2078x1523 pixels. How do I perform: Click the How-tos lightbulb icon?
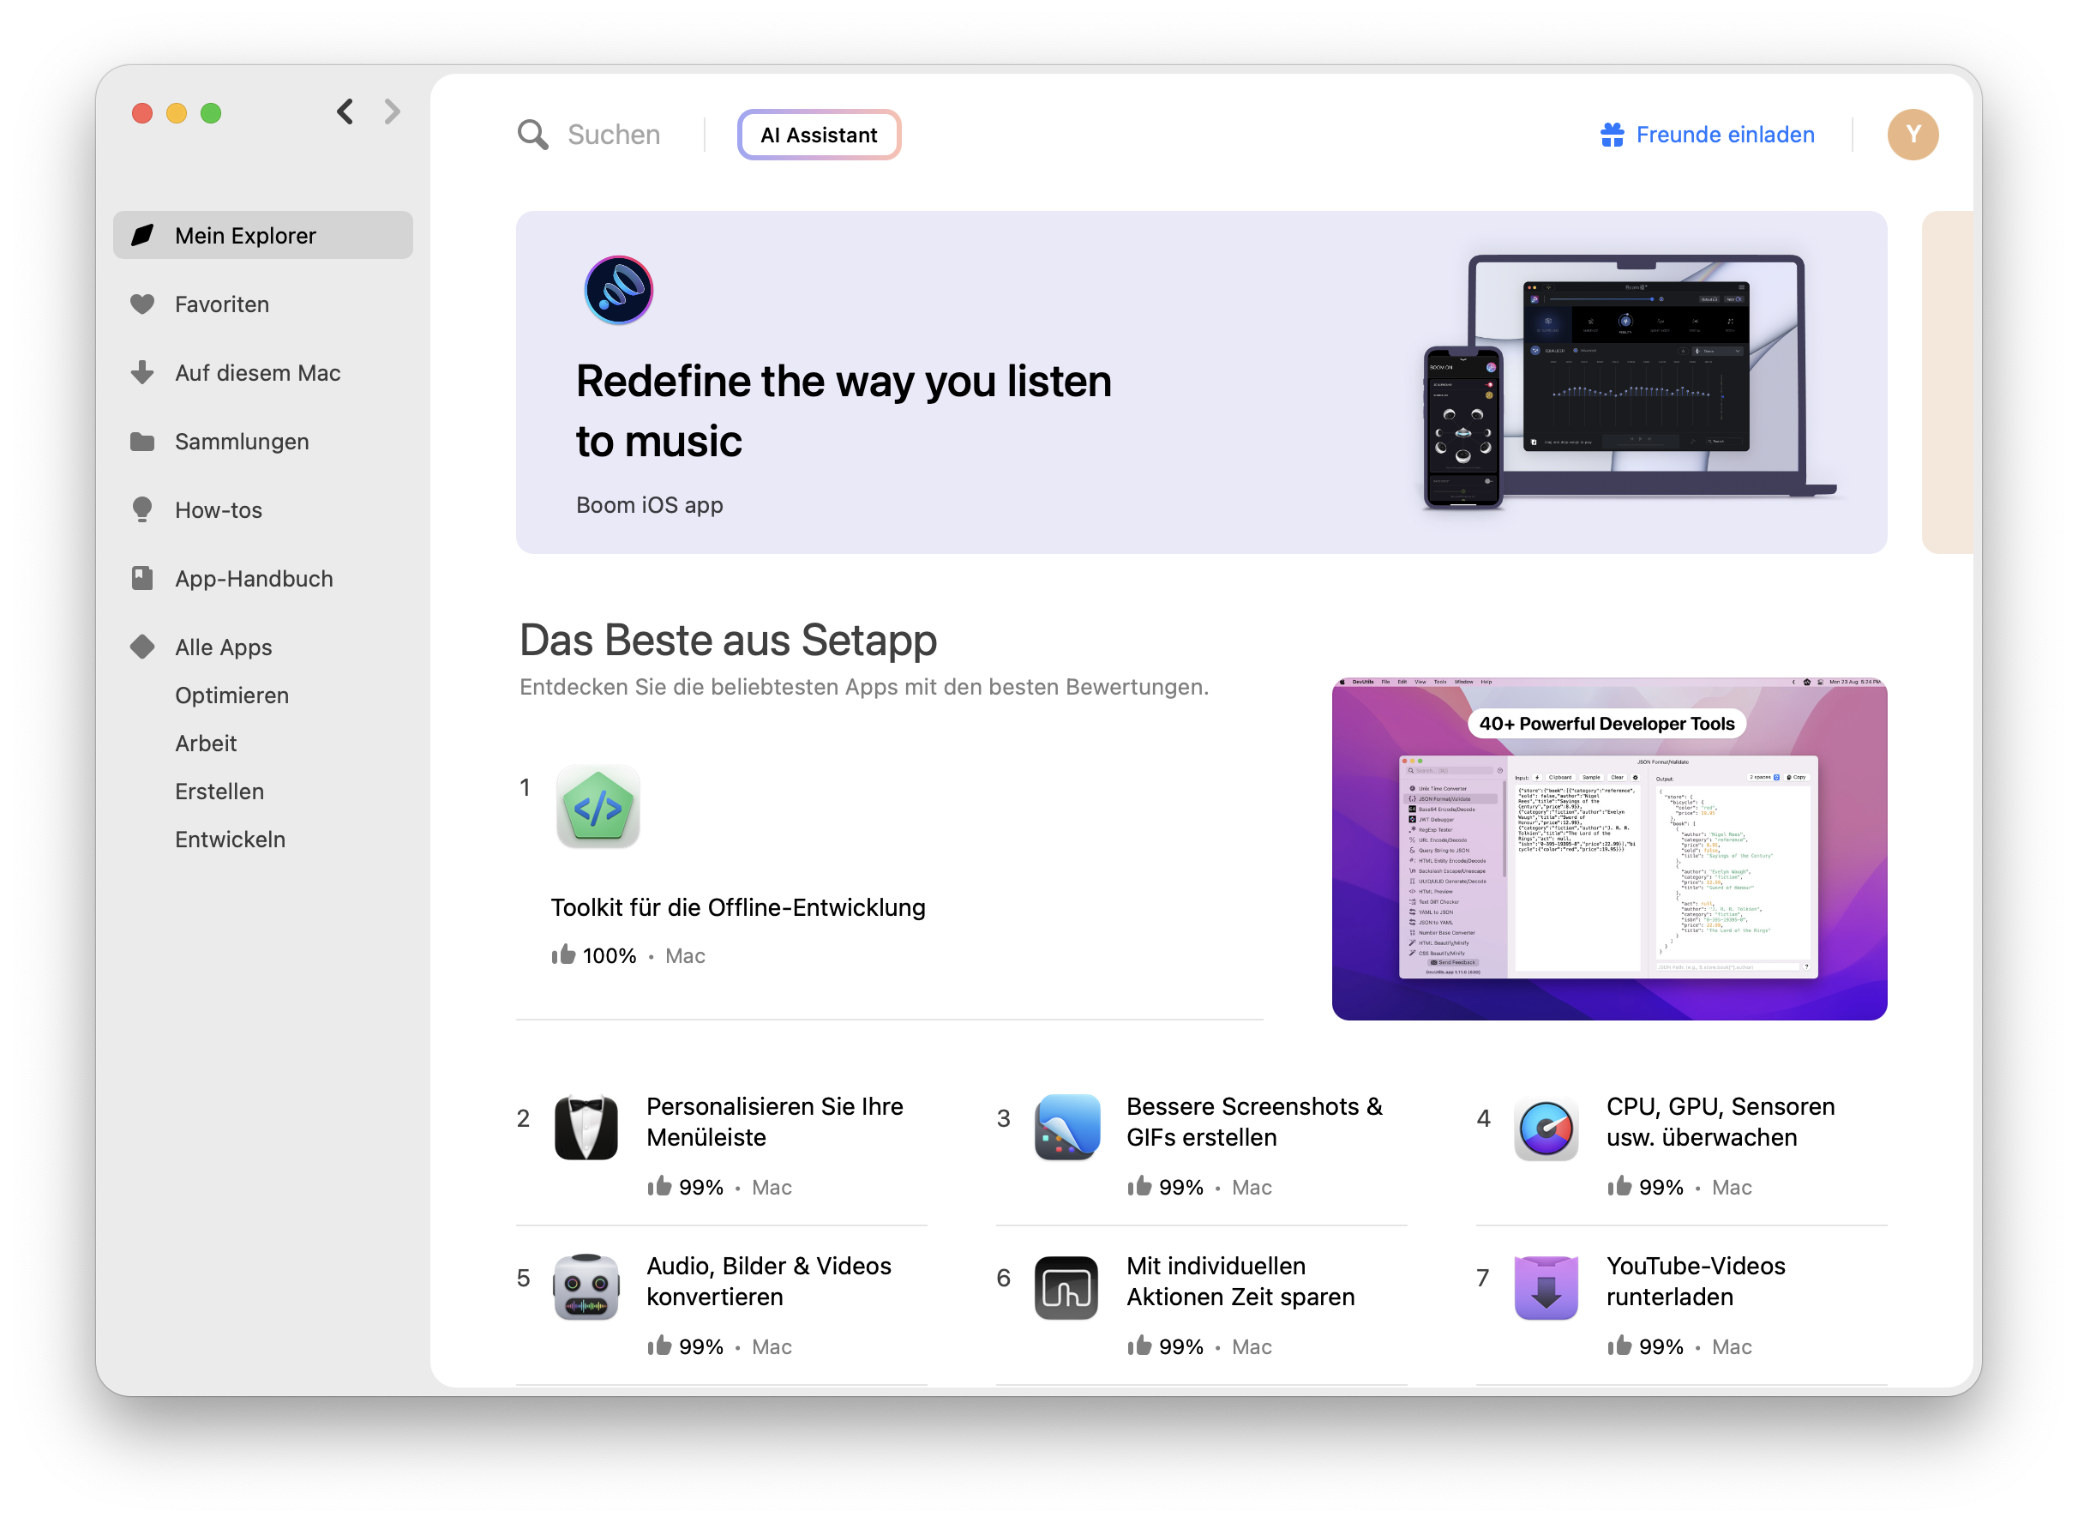coord(142,510)
